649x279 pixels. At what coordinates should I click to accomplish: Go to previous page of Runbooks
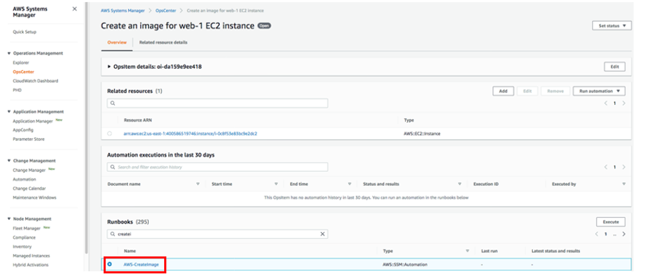point(597,234)
